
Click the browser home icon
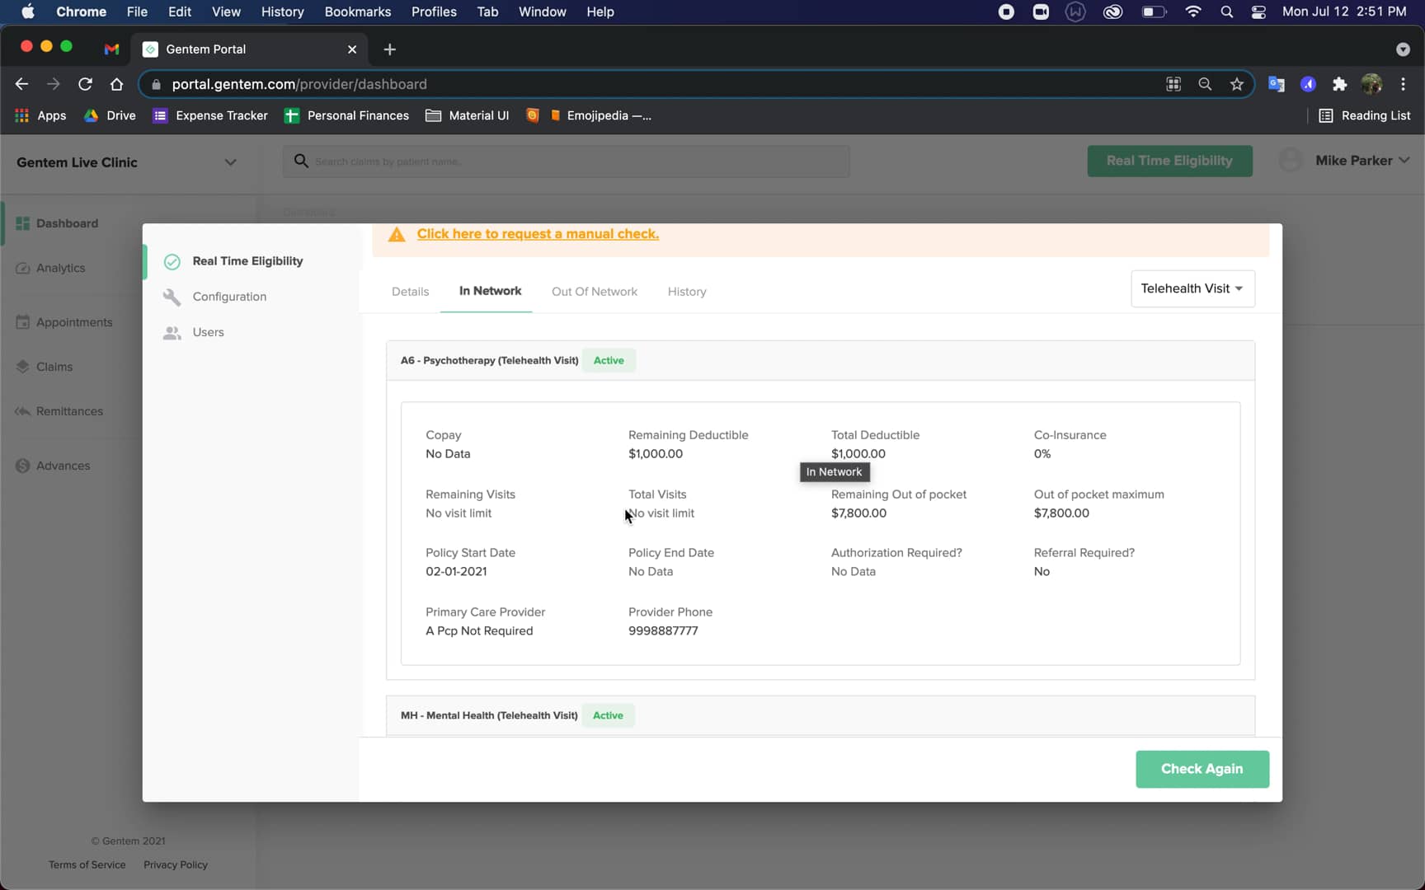[x=116, y=84]
